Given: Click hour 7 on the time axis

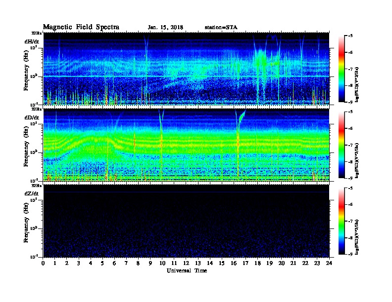Looking at the screenshot, I should pyautogui.click(x=126, y=263).
